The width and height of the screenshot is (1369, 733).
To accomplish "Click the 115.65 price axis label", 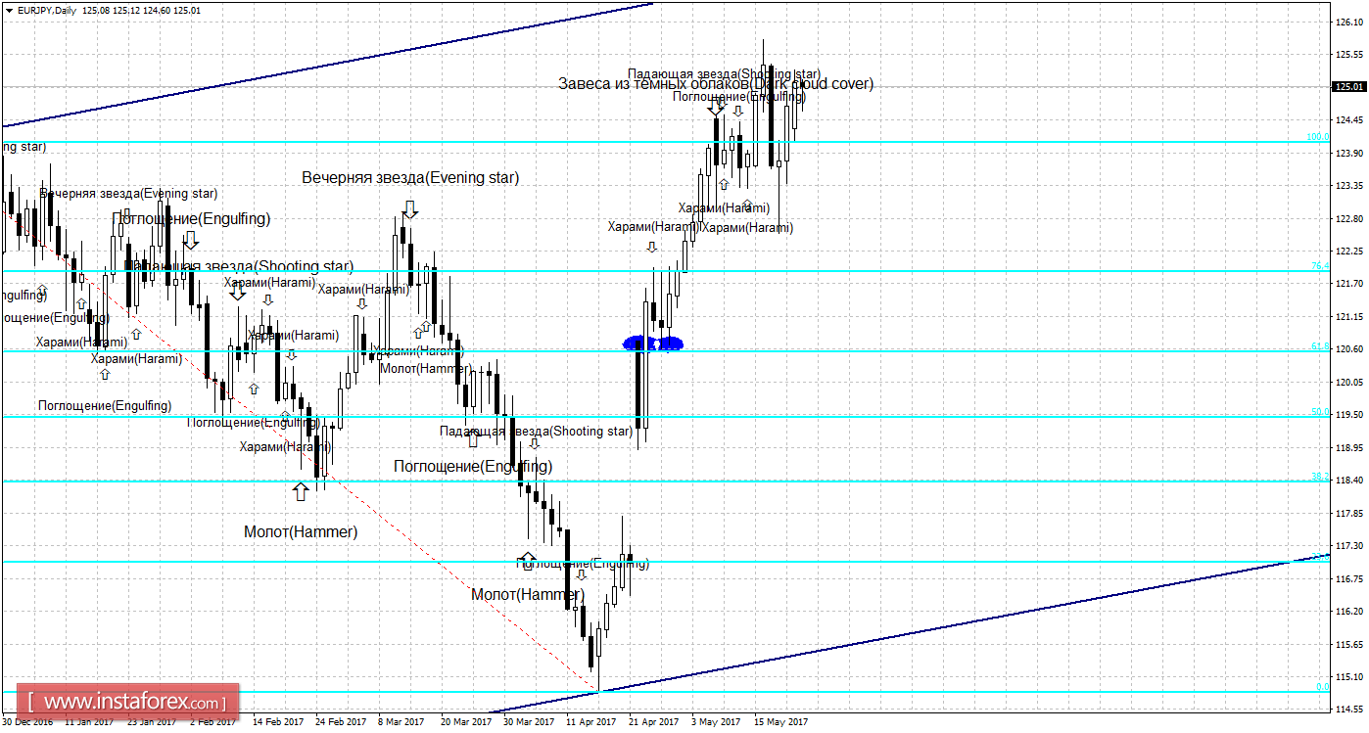I will (1349, 645).
